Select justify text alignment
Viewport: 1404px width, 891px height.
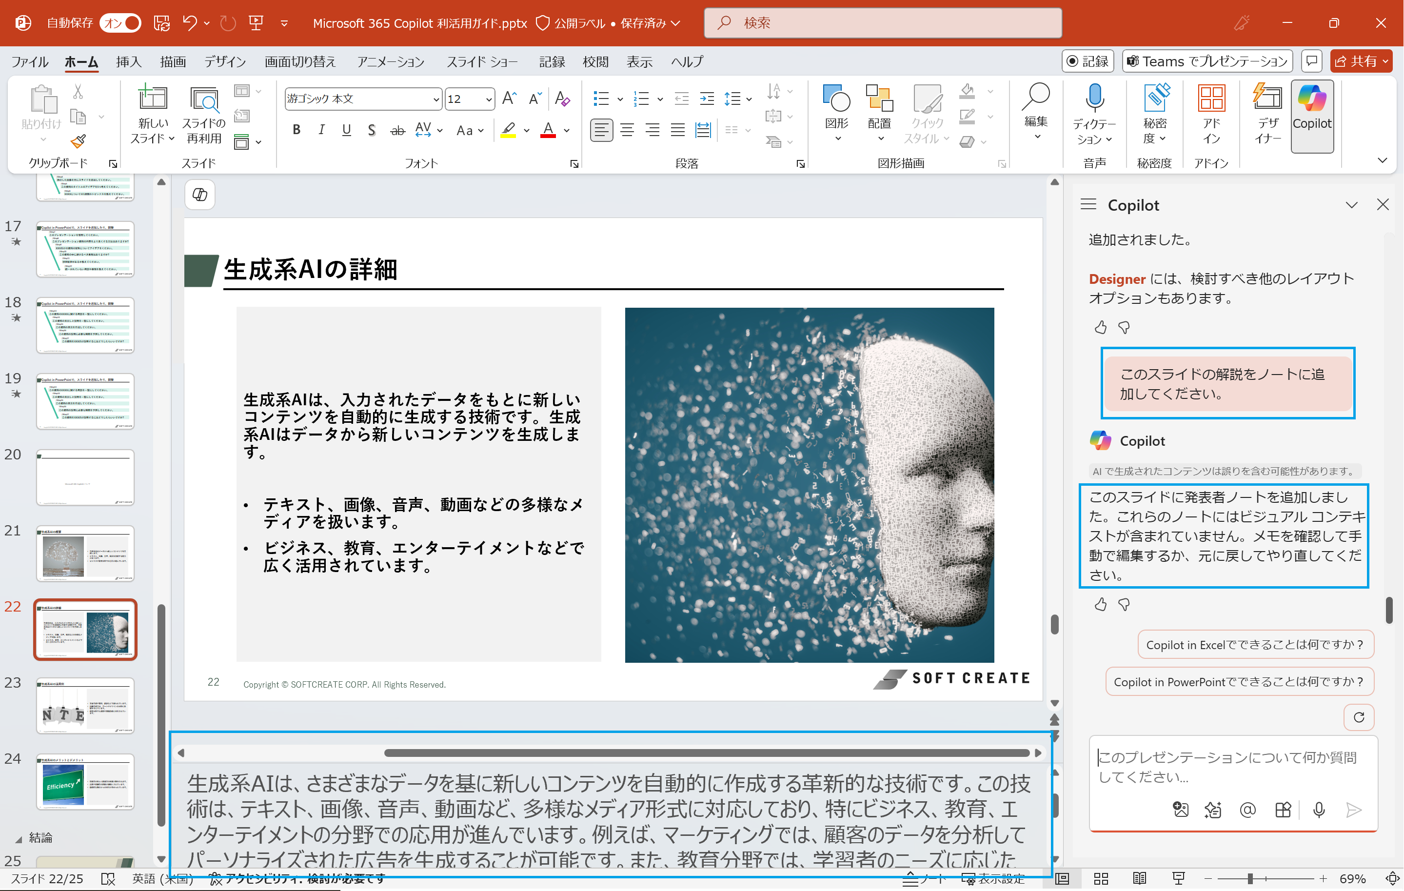pos(677,130)
